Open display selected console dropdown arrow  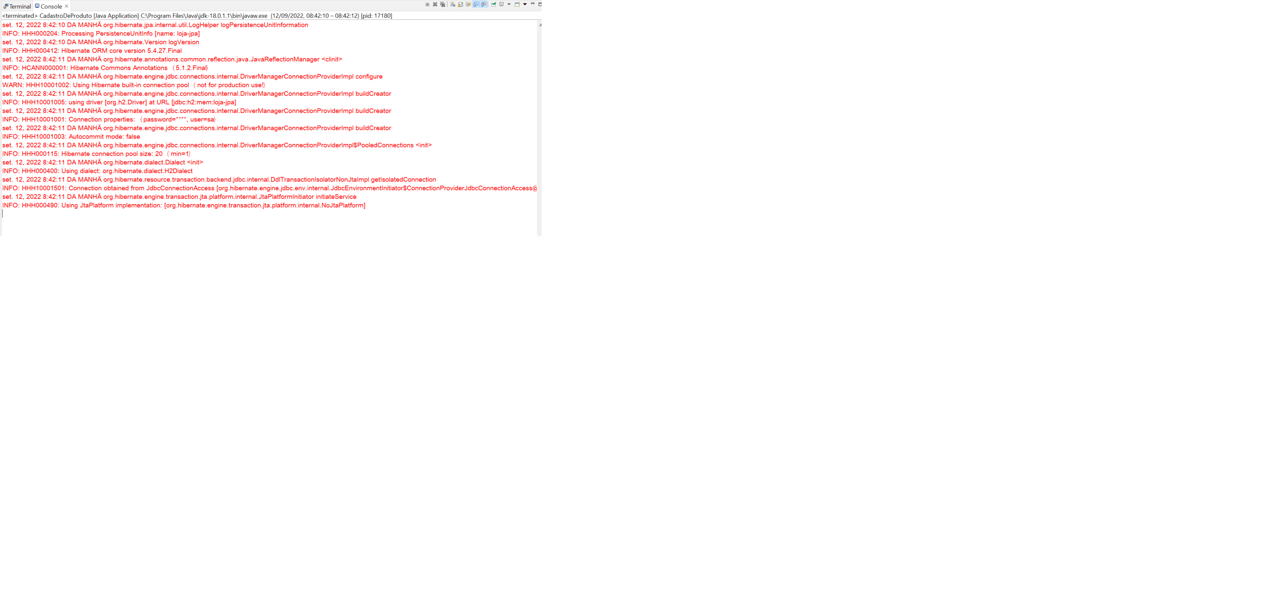pos(509,4)
